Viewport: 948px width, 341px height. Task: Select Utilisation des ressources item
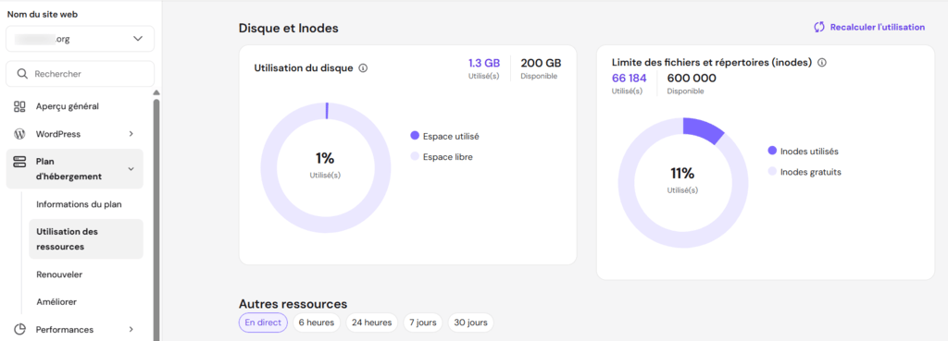tap(86, 239)
